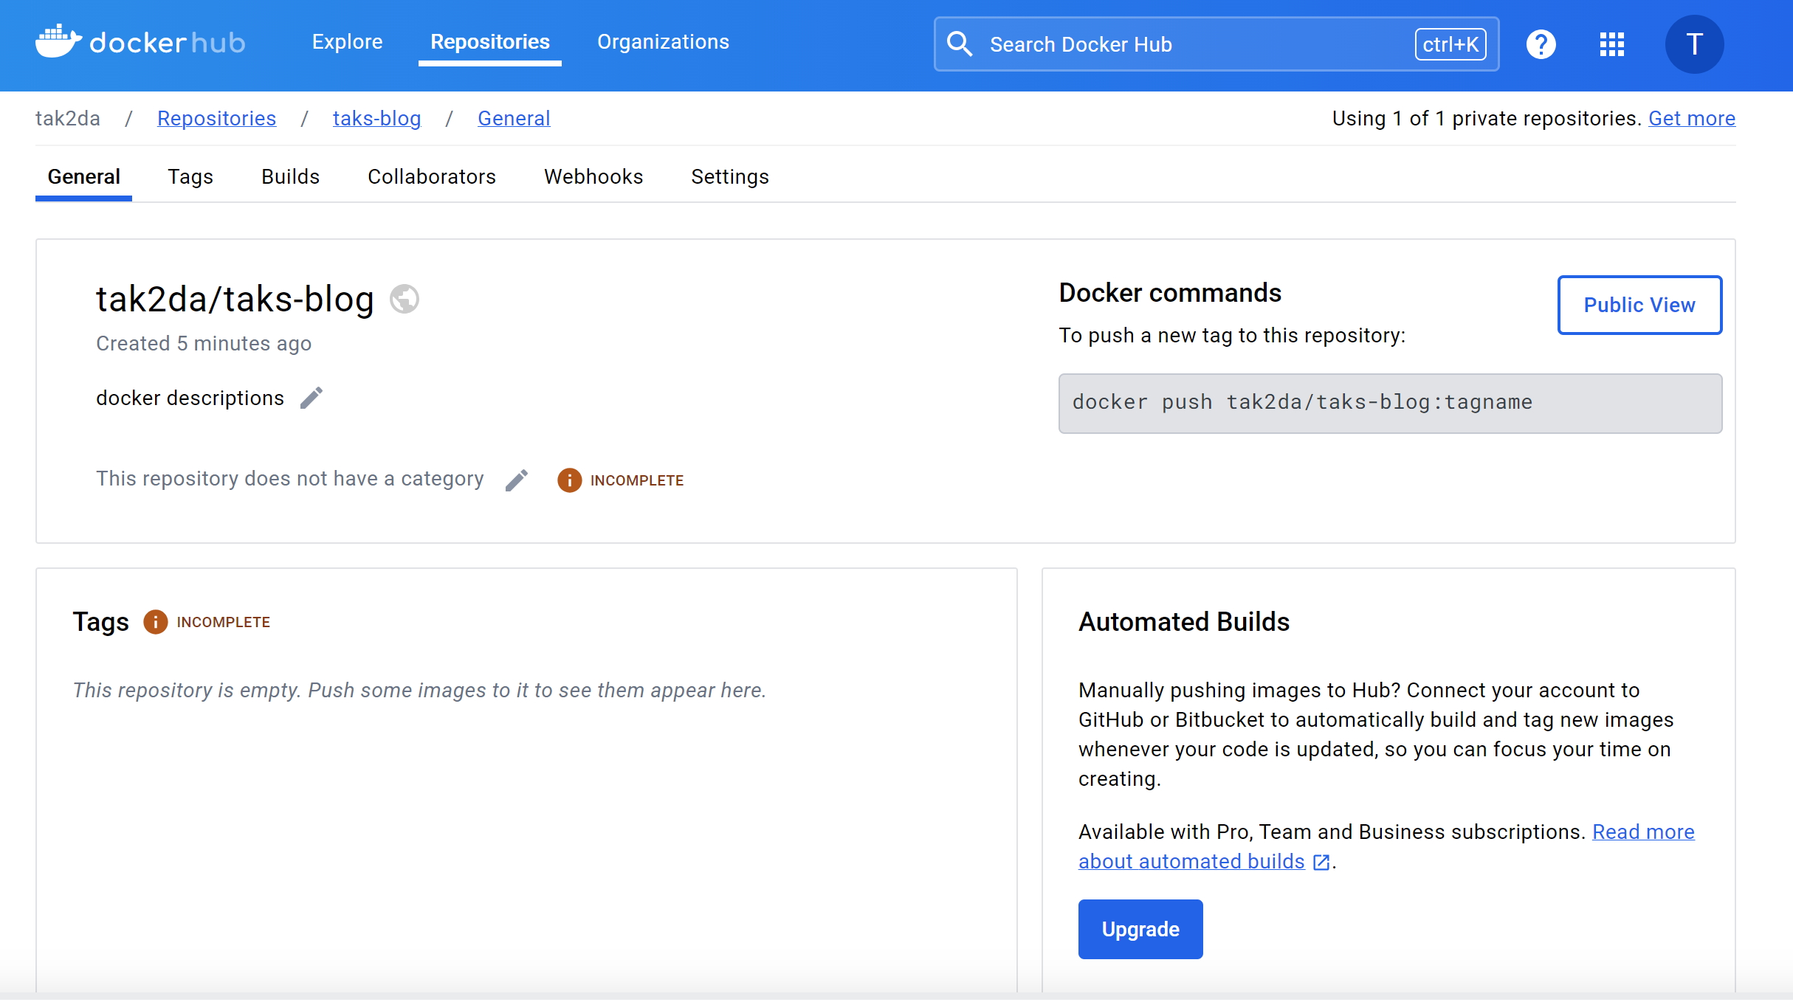Open Explore in top navigation
This screenshot has height=1002, width=1793.
tap(347, 42)
